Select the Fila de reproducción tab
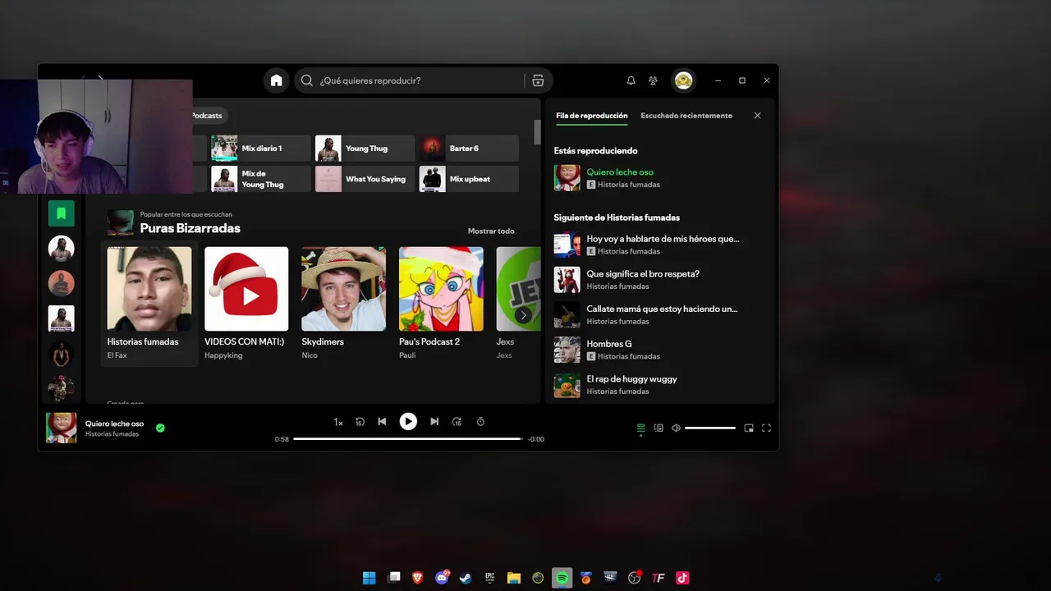This screenshot has height=591, width=1051. coord(591,116)
